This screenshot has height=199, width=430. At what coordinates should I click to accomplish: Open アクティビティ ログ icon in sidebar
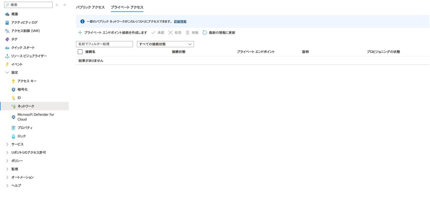coord(7,23)
